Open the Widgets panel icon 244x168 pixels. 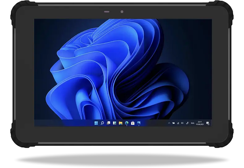pos(114,123)
